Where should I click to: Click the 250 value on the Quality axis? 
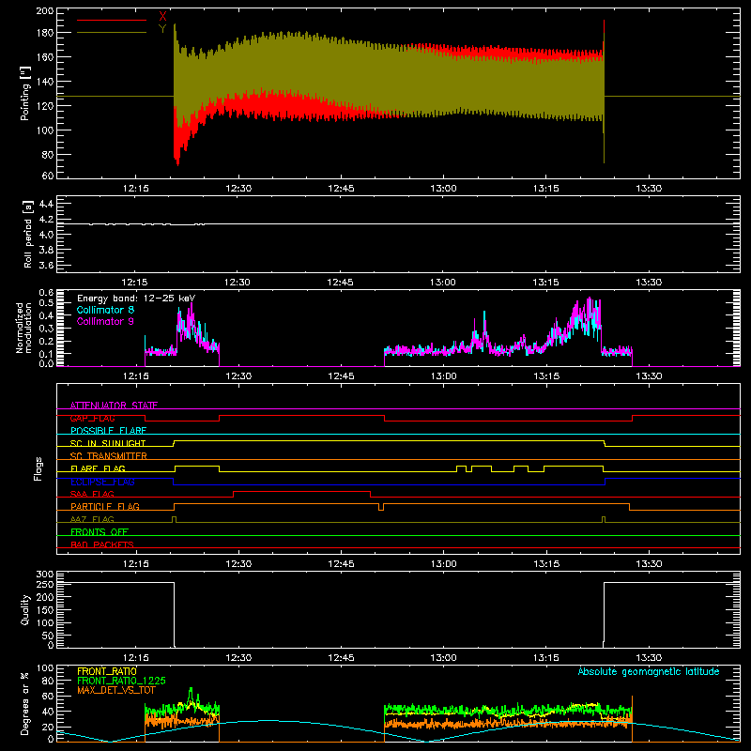tap(45, 584)
